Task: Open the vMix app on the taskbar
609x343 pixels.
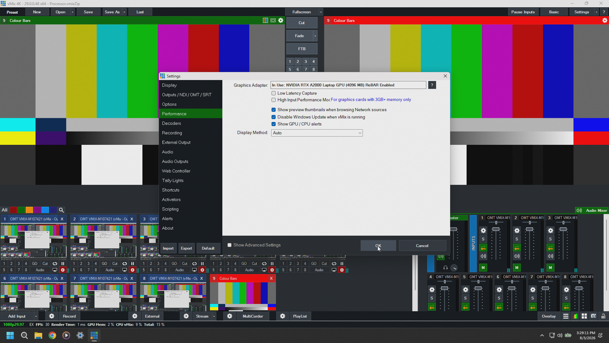Action: tap(94, 335)
